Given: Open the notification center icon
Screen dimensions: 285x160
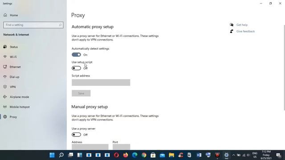Looking at the screenshot, I should 278,155.
